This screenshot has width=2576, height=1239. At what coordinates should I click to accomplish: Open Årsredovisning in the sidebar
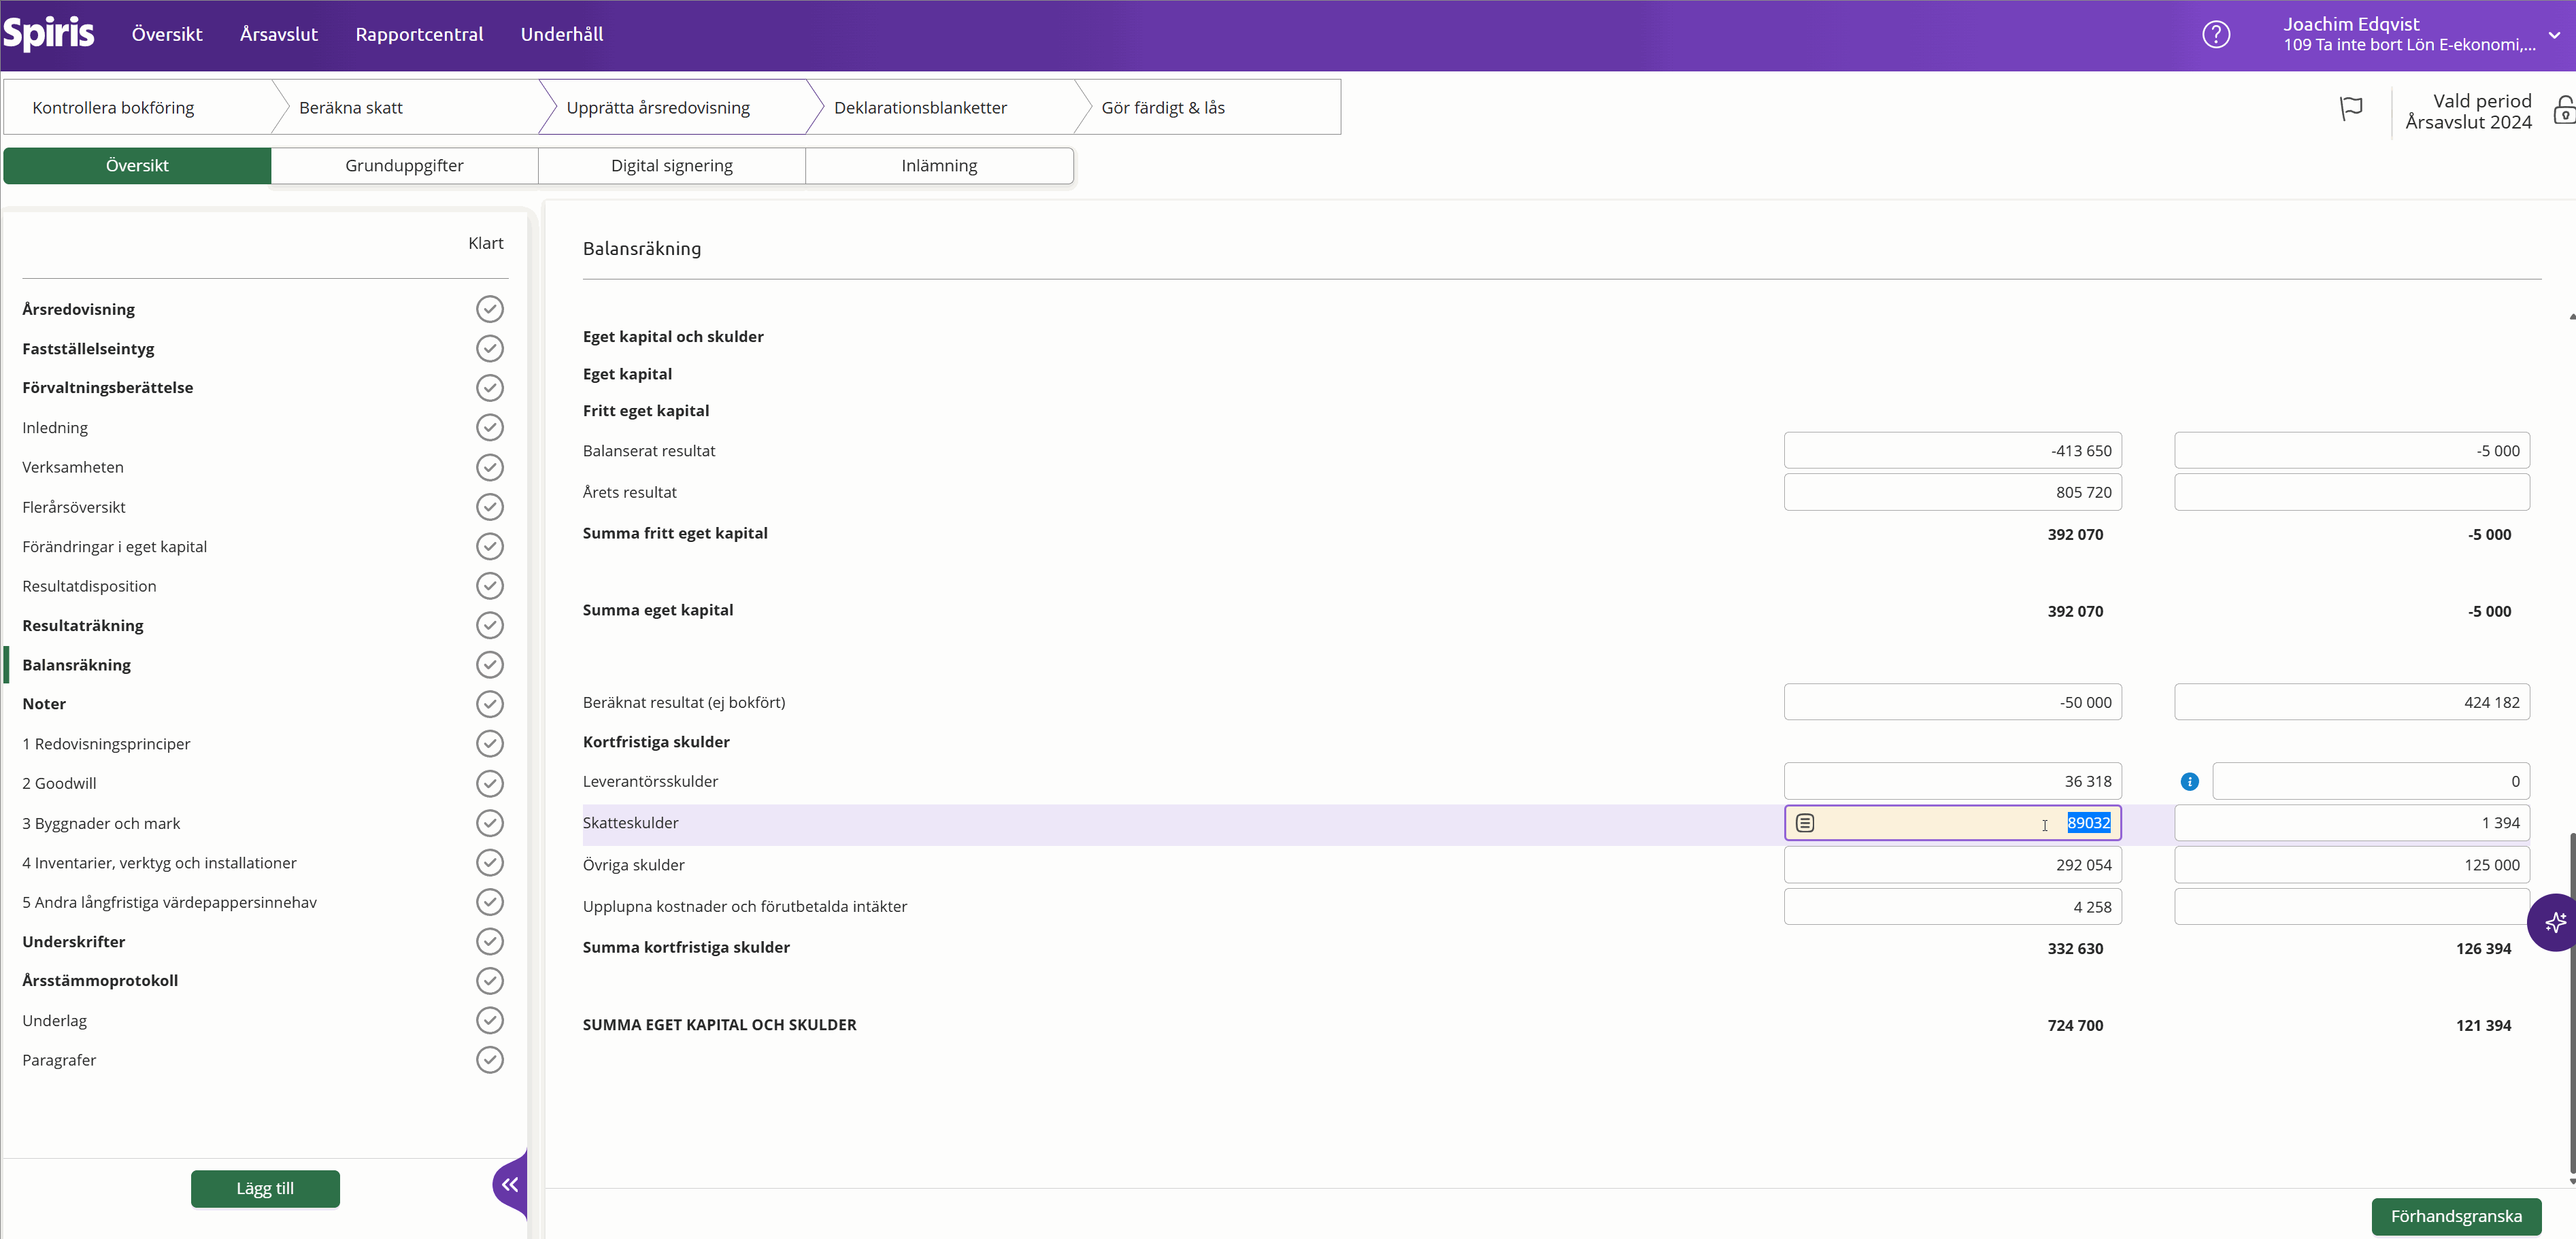[79, 309]
